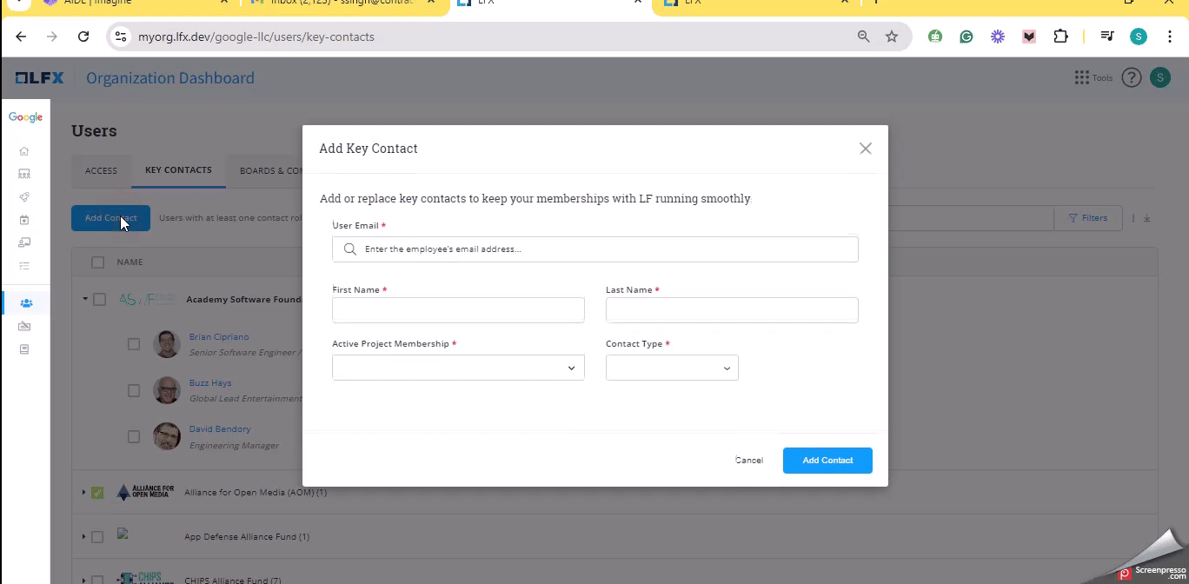The width and height of the screenshot is (1189, 584).
Task: Open the Contact Type dropdown
Action: coord(672,368)
